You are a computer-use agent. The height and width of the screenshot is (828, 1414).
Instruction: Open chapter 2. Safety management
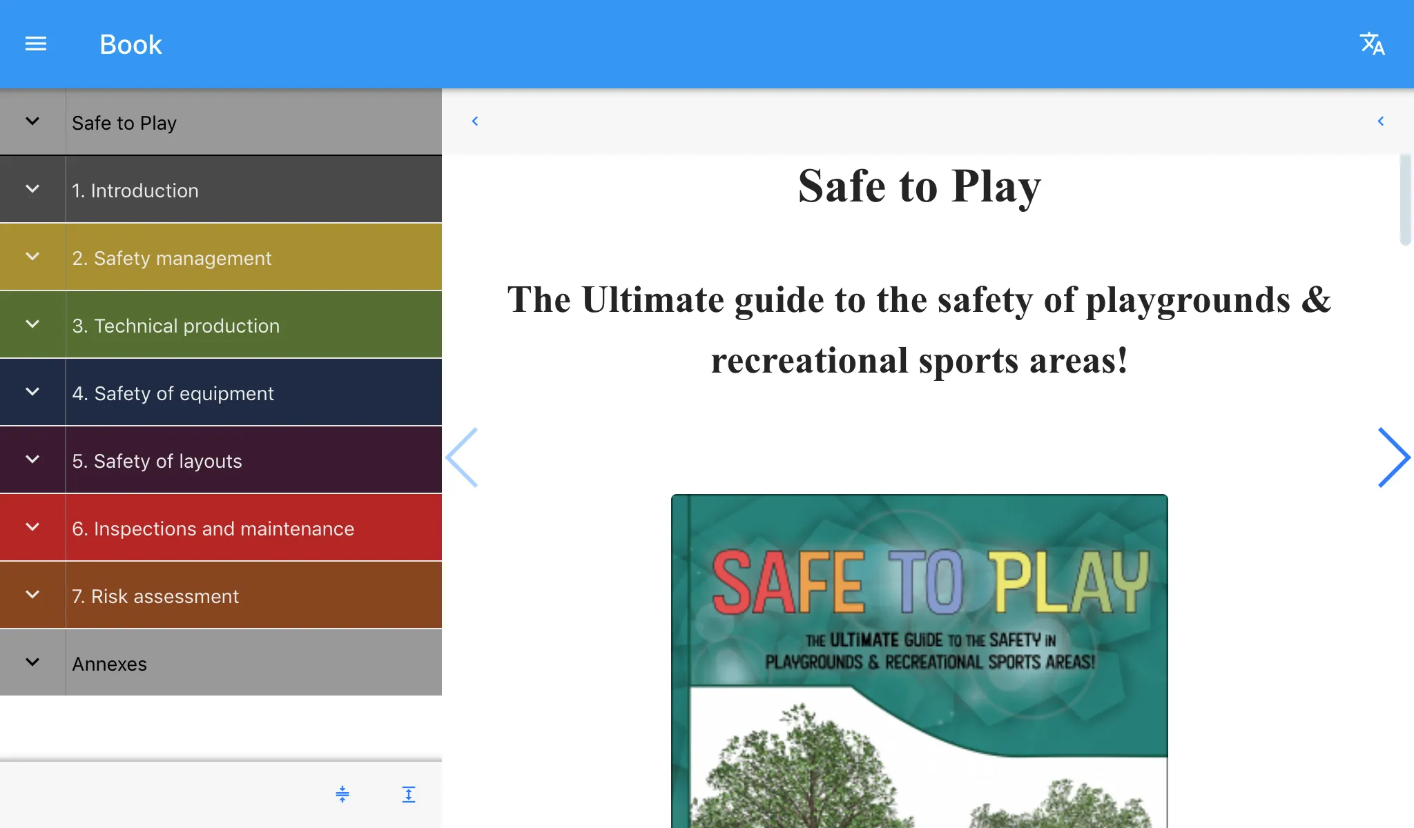point(253,257)
